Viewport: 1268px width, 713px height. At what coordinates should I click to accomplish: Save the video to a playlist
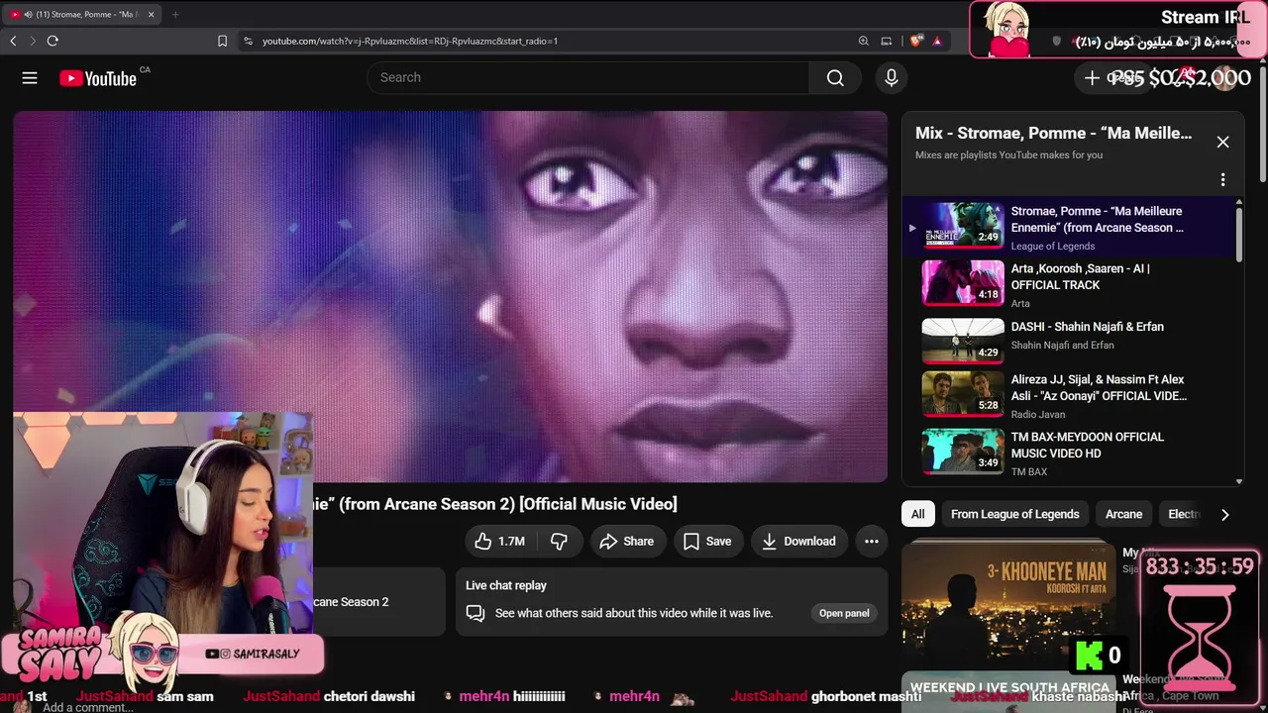707,541
